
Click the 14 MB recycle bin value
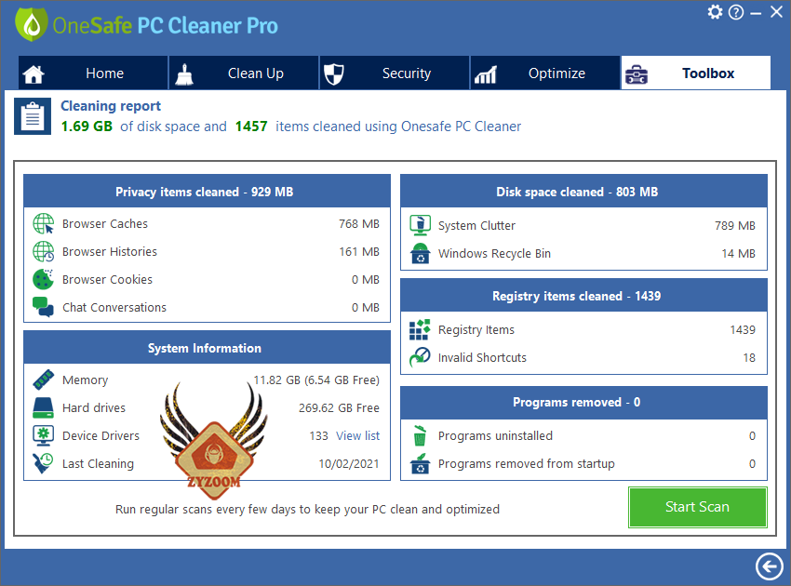[739, 253]
